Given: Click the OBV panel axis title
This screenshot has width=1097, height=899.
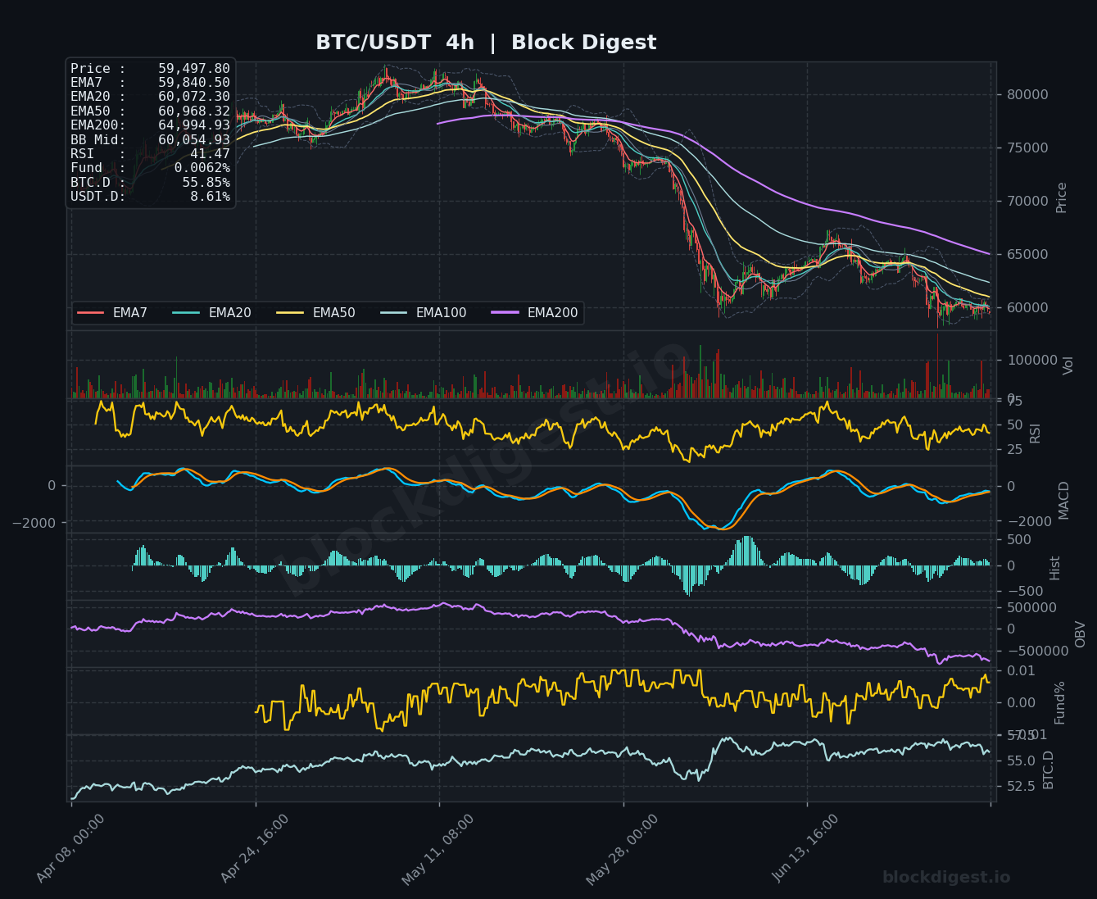Looking at the screenshot, I should click(1081, 634).
